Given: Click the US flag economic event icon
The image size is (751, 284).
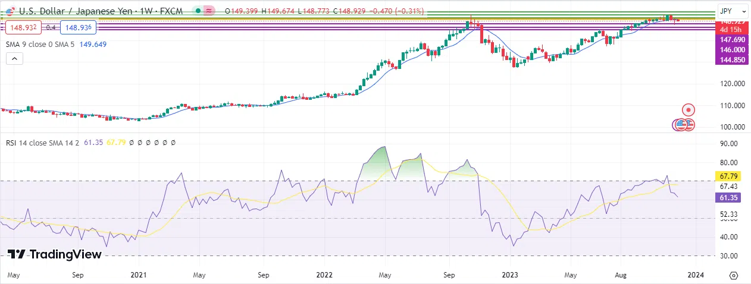Looking at the screenshot, I should click(x=689, y=125).
